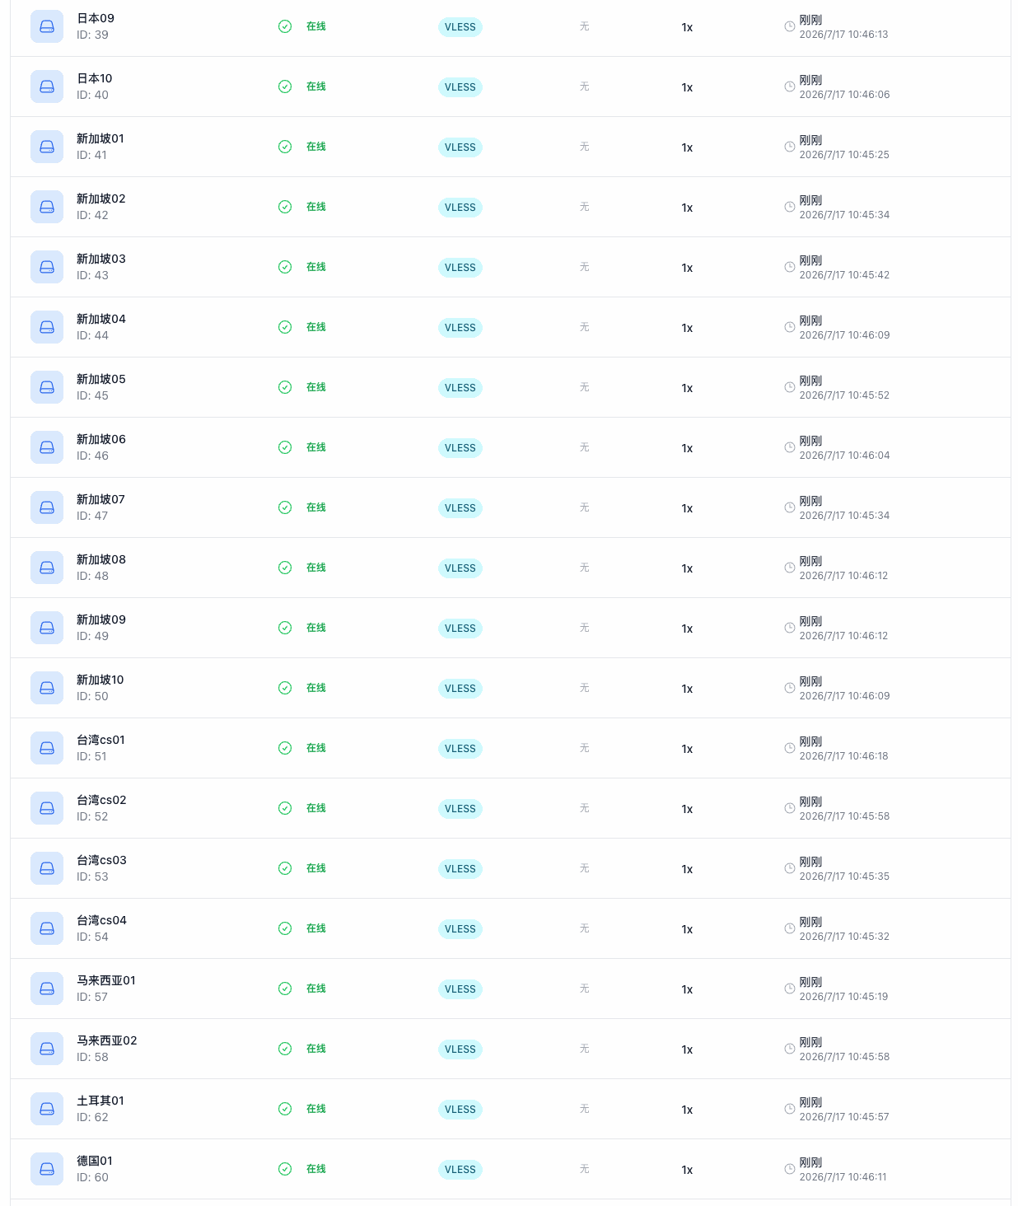This screenshot has height=1206, width=1018.
Task: Click the 无 label in 台湾cs02 row
Action: [584, 808]
